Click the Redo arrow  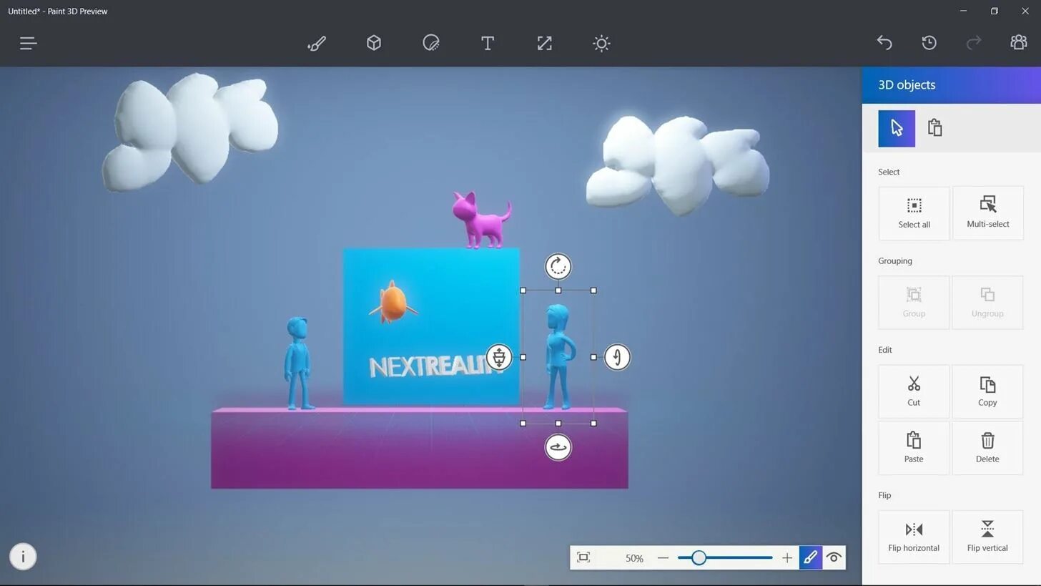tap(974, 43)
